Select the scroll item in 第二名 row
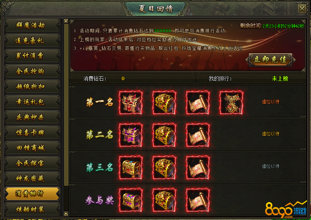 point(198,135)
